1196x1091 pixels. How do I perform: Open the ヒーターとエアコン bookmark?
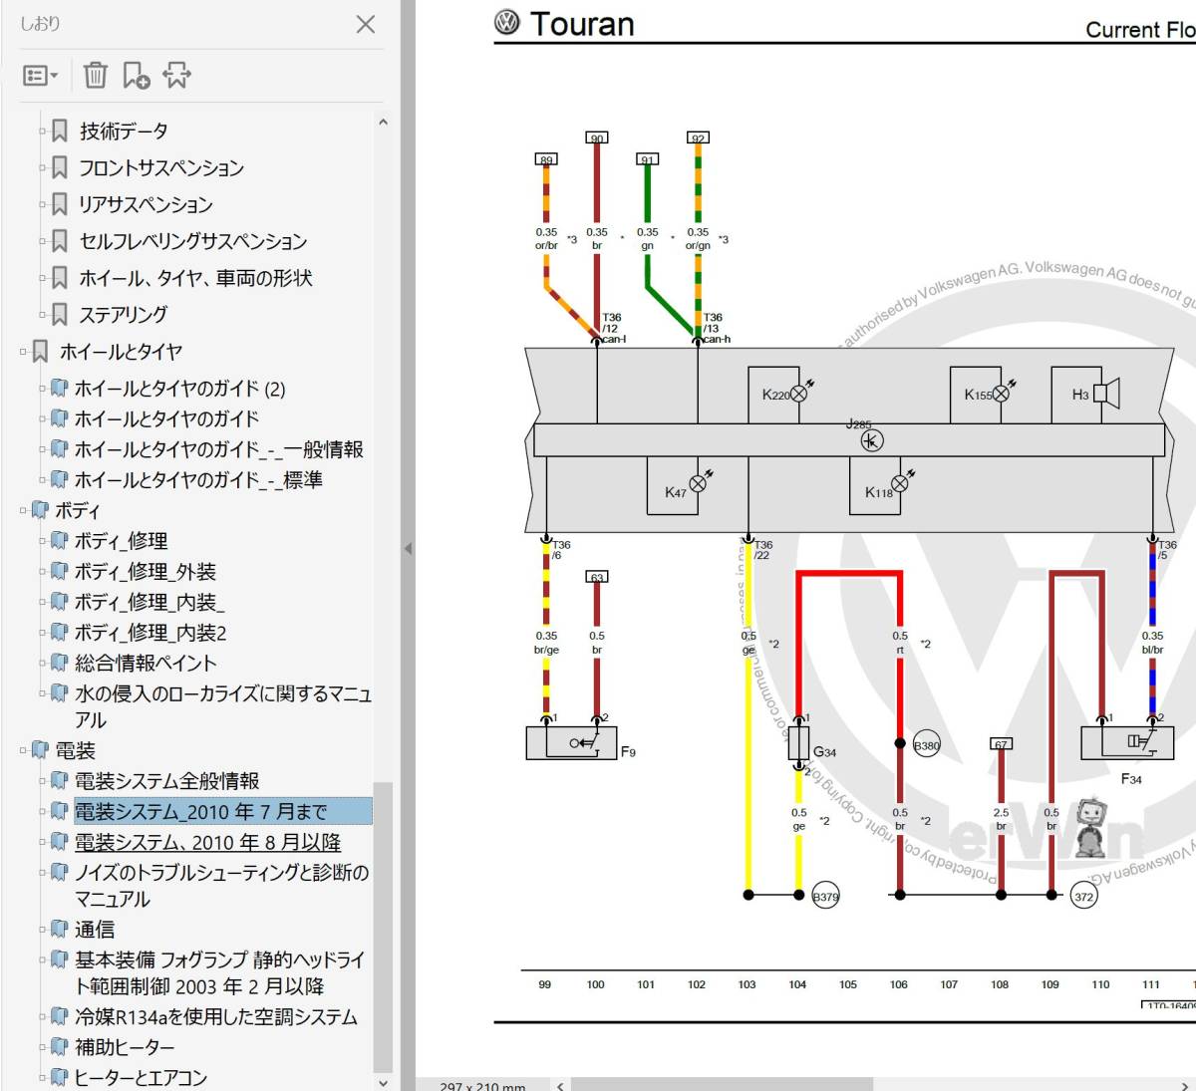click(141, 1077)
